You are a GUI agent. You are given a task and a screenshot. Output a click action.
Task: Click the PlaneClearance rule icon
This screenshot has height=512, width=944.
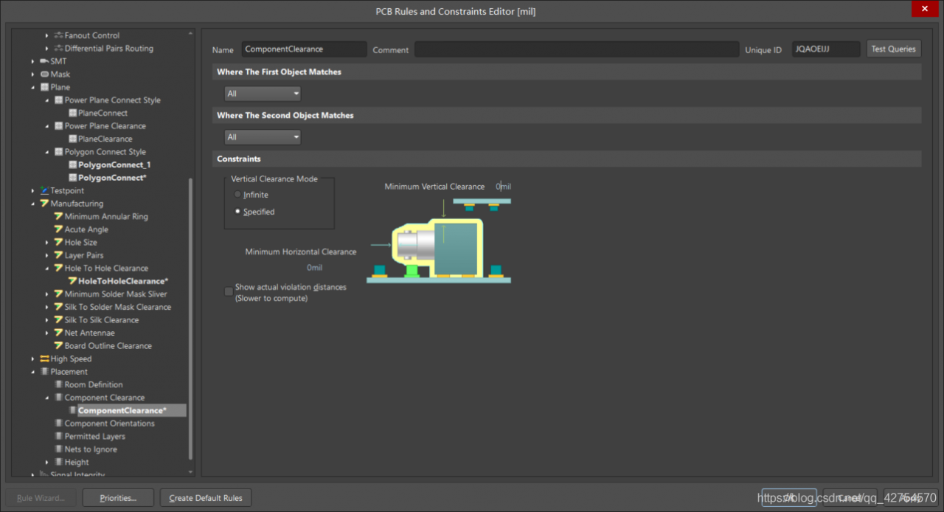click(x=72, y=139)
